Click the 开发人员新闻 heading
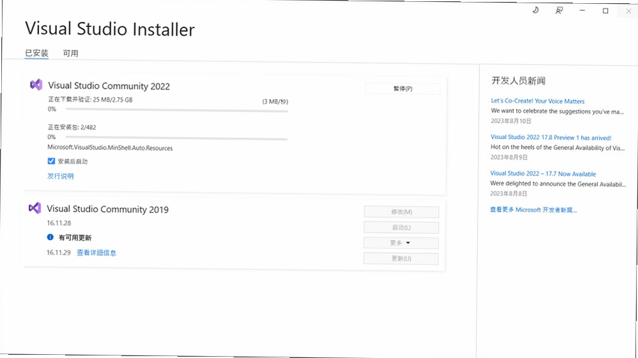This screenshot has height=358, width=638. point(519,80)
